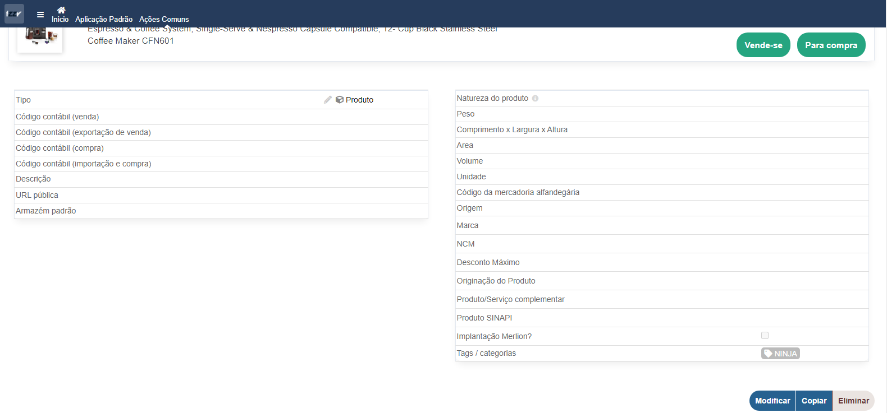The height and width of the screenshot is (413, 887).
Task: Click the URL pública field row
Action: 221,195
